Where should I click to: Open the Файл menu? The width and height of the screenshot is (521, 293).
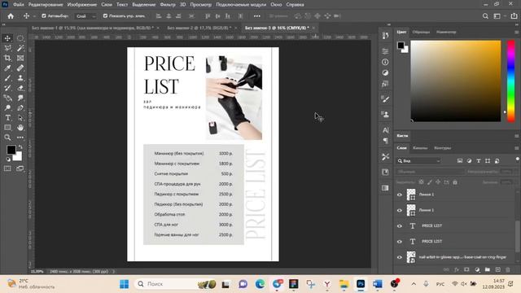click(x=18, y=5)
